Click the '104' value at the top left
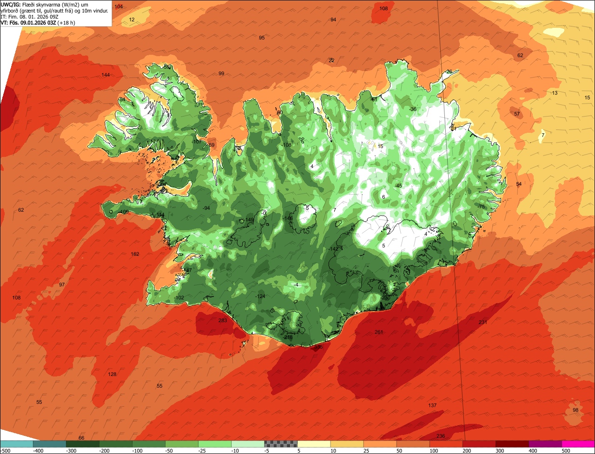595x454 pixels. pyautogui.click(x=119, y=6)
